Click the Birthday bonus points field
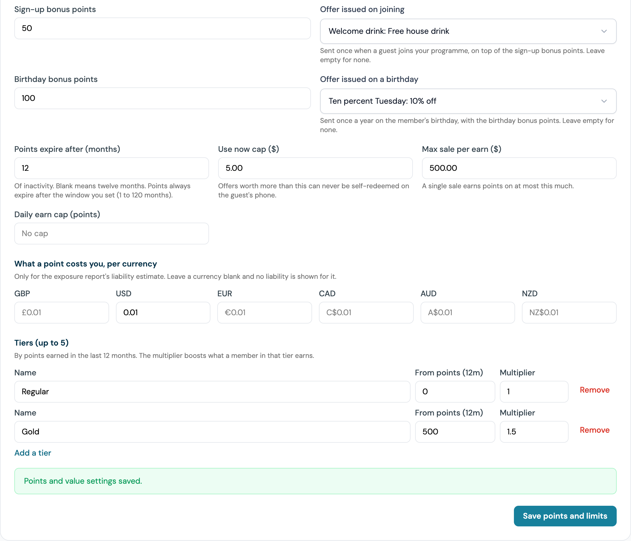Image resolution: width=631 pixels, height=541 pixels. point(162,98)
